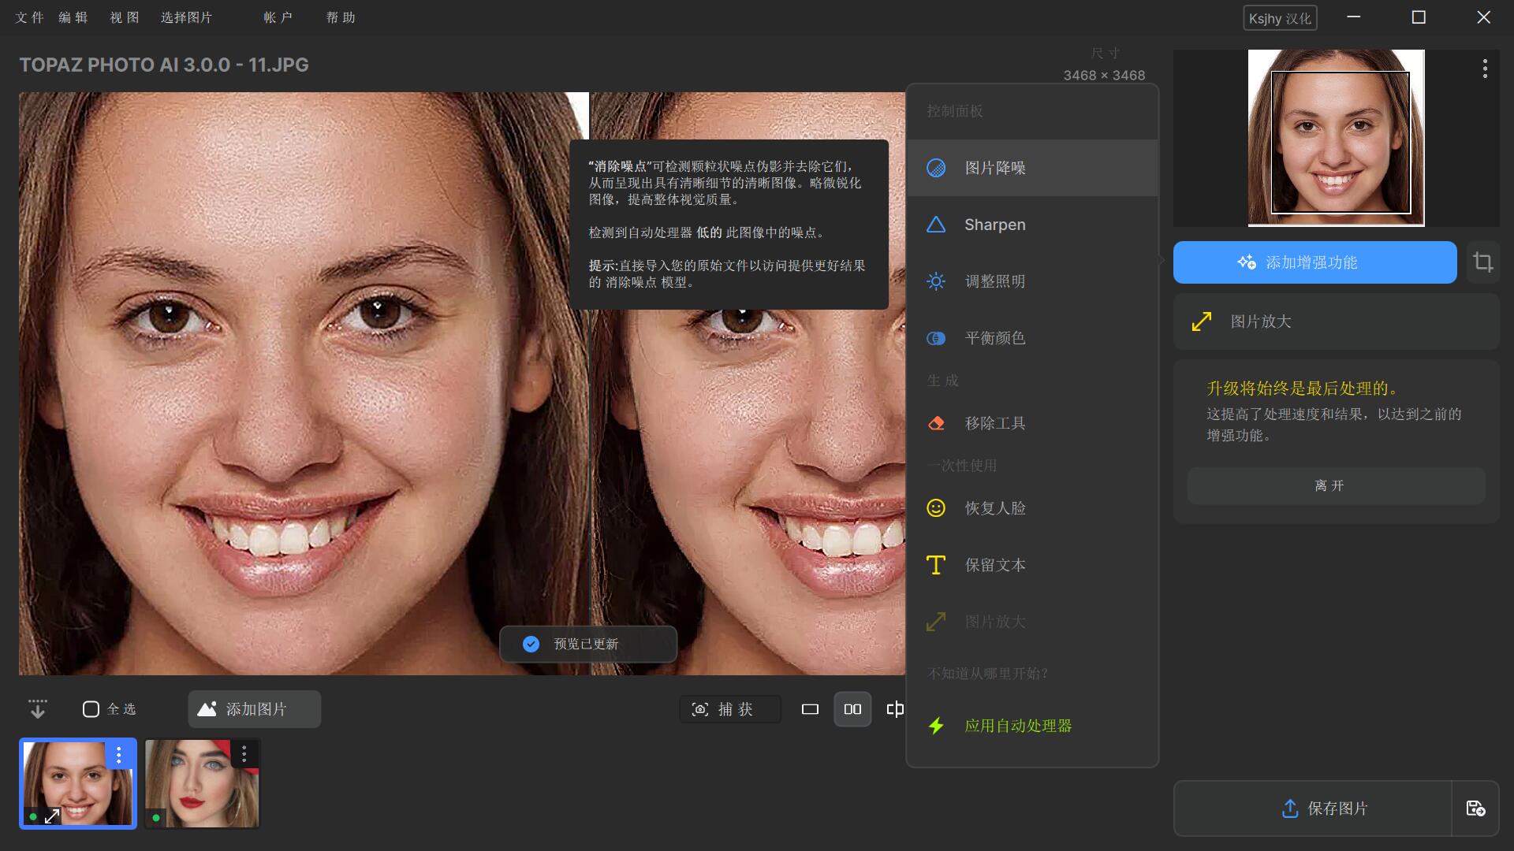Viewport: 1514px width, 851px height.
Task: Select the 调整照明 lighting adjustment tool
Action: (994, 281)
